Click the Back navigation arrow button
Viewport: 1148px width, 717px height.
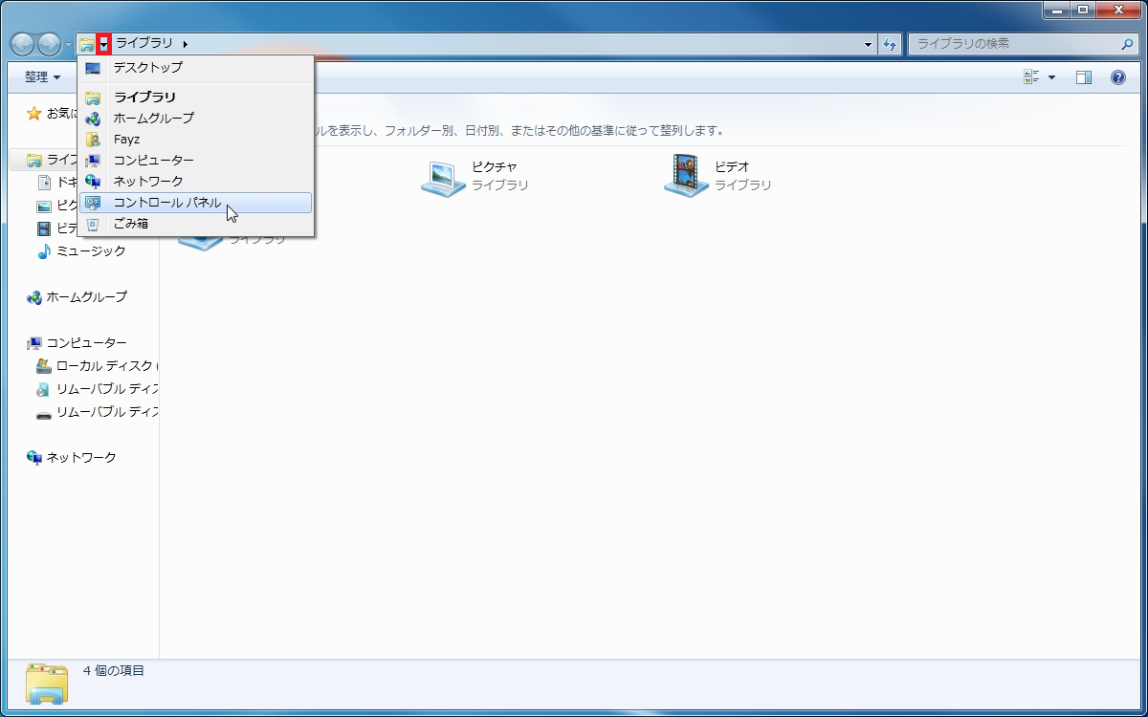pos(22,44)
